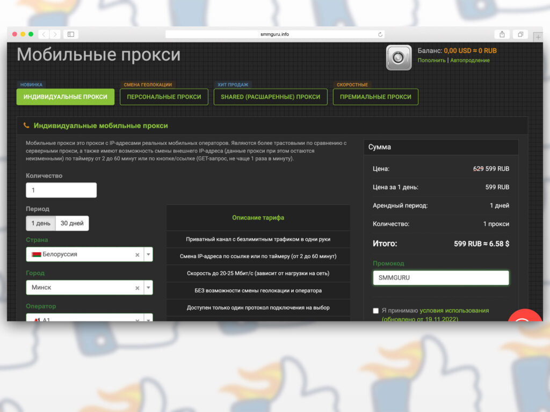
Task: Select the 30 дней period
Action: point(72,223)
